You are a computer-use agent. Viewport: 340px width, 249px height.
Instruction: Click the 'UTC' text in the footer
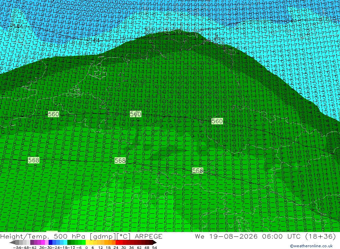(x=294, y=236)
